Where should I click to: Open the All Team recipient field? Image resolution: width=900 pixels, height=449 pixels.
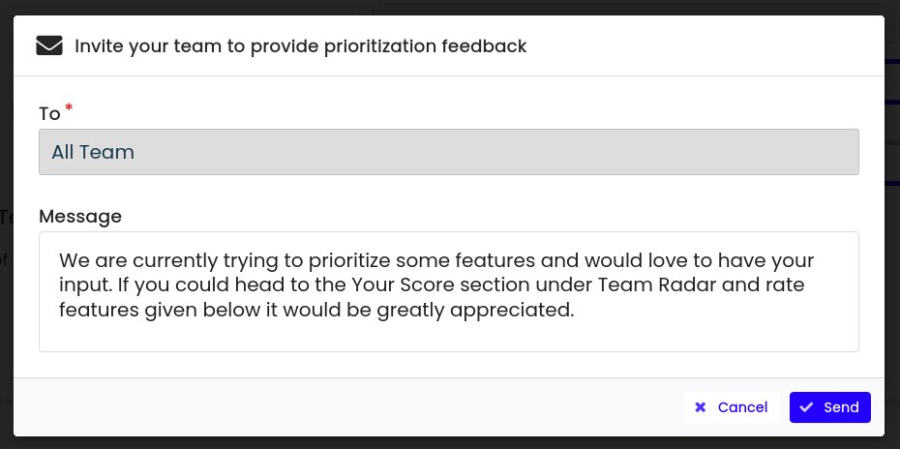coord(448,152)
